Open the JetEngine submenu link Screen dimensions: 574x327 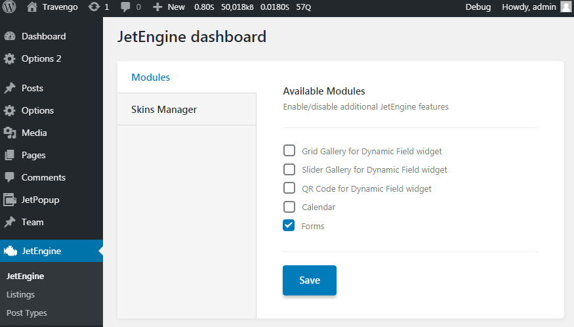[x=26, y=276]
